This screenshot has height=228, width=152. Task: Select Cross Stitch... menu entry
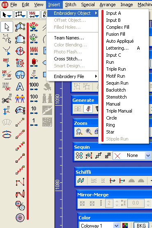click(68, 59)
